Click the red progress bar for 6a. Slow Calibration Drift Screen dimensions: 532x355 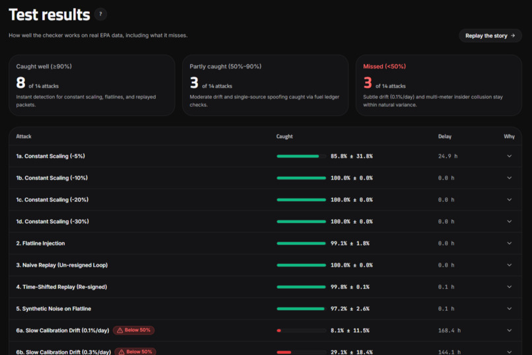pyautogui.click(x=301, y=331)
